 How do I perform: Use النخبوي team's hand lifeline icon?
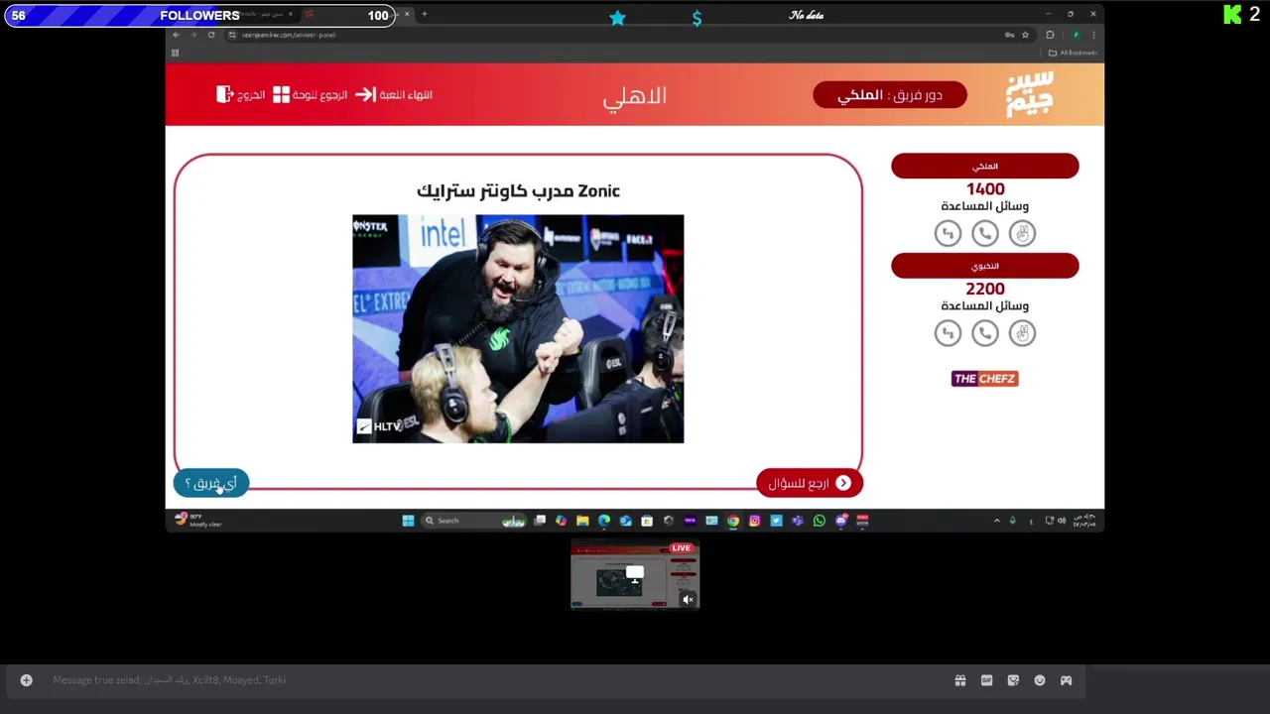[1022, 333]
